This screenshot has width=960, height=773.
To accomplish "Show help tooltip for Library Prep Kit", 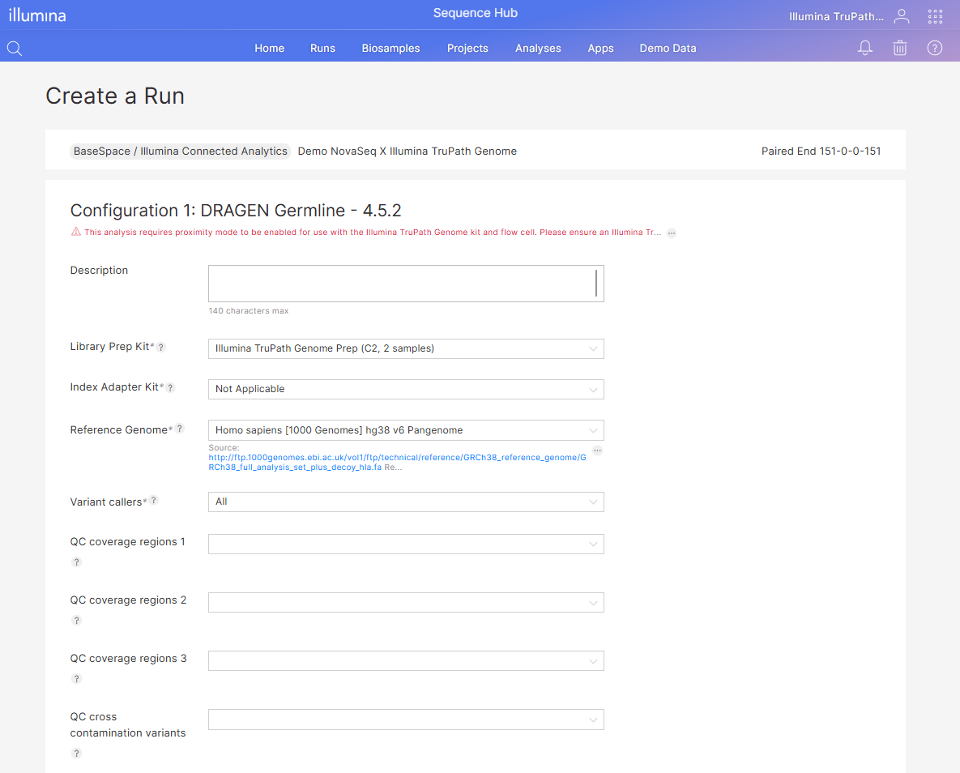I will [161, 348].
